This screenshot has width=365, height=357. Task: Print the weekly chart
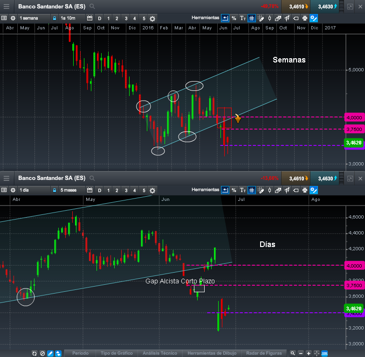click(x=305, y=18)
